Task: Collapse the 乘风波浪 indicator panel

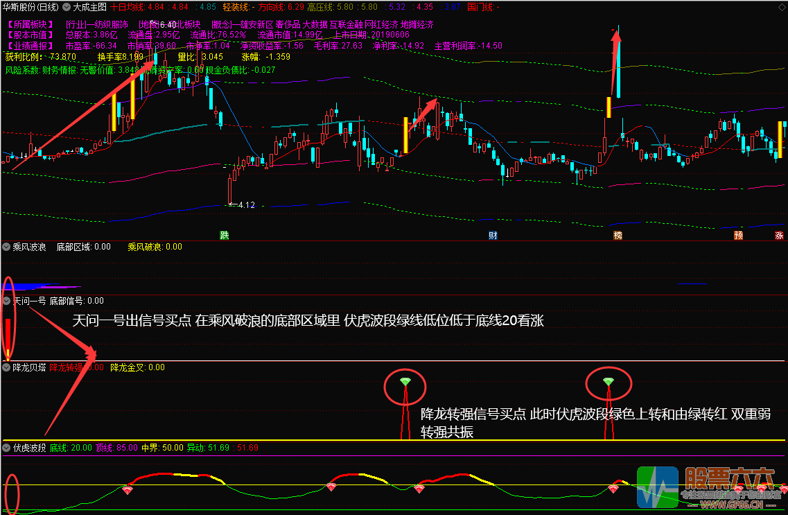Action: click(7, 246)
